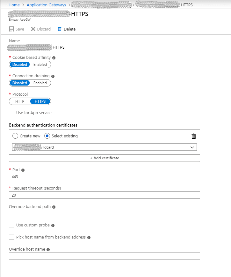Enable Cookie based affinity
The width and height of the screenshot is (231, 277).
coord(40,64)
